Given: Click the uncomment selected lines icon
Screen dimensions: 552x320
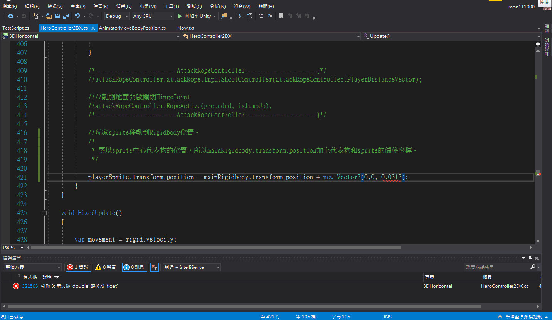Looking at the screenshot, I should click(x=270, y=16).
